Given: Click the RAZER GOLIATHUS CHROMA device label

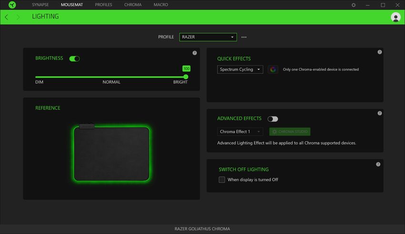Looking at the screenshot, I should click(x=202, y=229).
